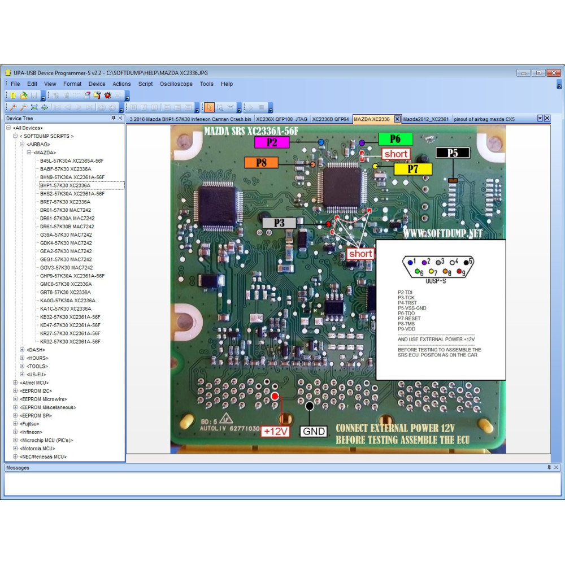Click the greyed-out stop script icon

click(261, 107)
